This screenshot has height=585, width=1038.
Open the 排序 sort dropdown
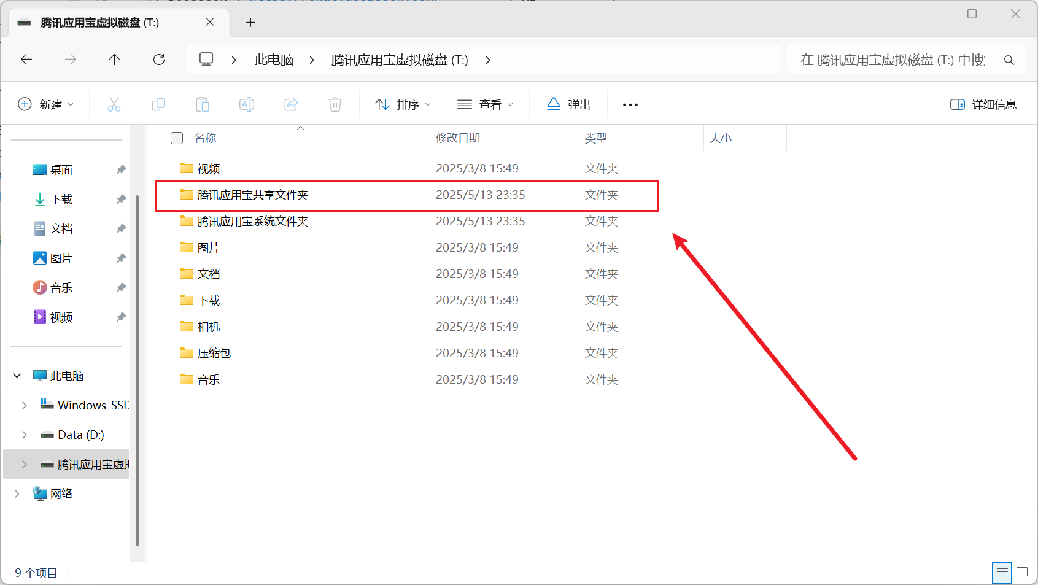click(x=403, y=105)
